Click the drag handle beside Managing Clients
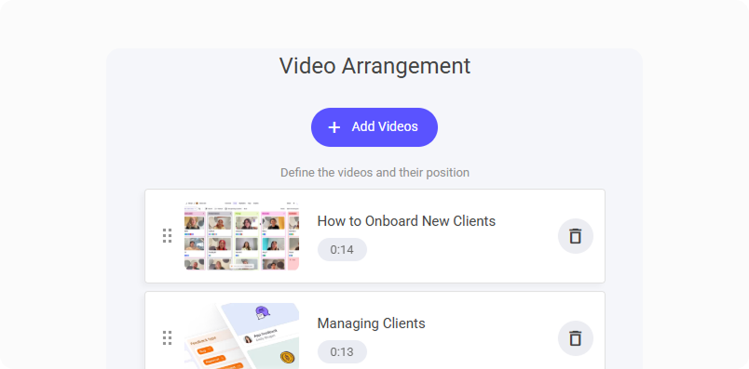 (x=167, y=338)
